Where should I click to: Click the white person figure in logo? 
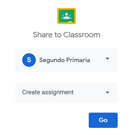point(67,16)
